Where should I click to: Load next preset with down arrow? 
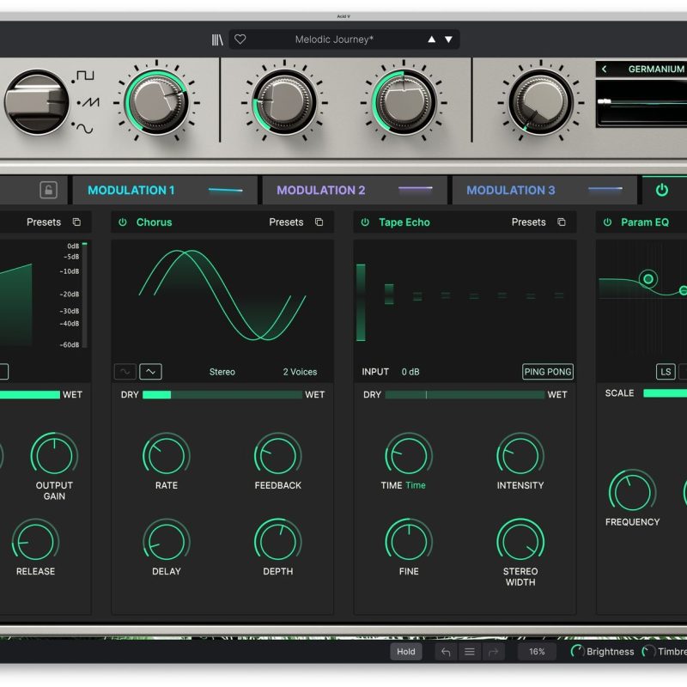(448, 40)
